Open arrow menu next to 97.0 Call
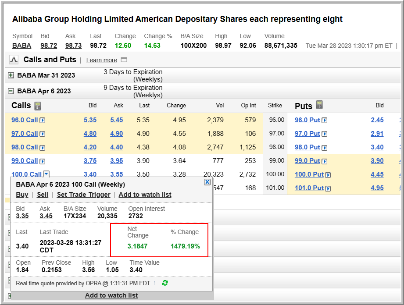The image size is (404, 305). 42,134
